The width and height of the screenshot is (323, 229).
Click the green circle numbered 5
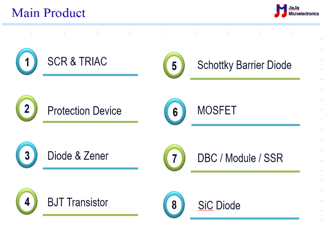tap(174, 65)
